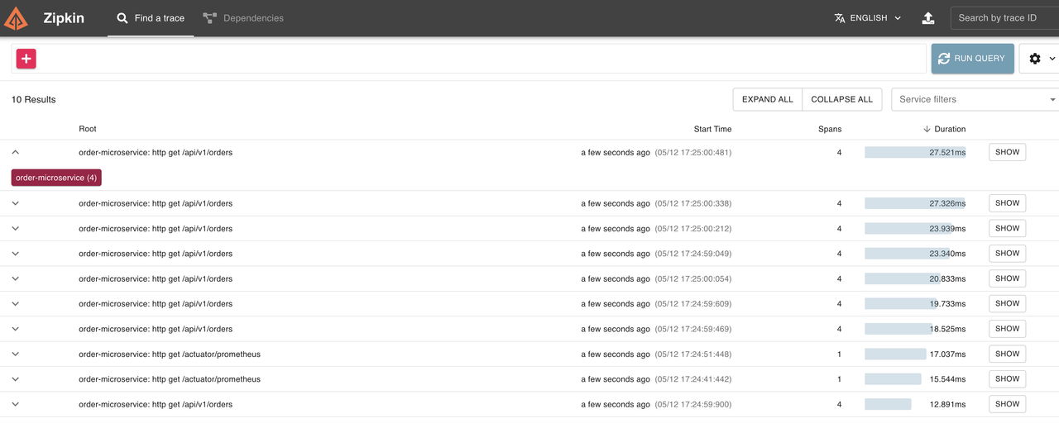Click the 10 Results label
Viewport: 1059px width, 428px height.
(34, 100)
